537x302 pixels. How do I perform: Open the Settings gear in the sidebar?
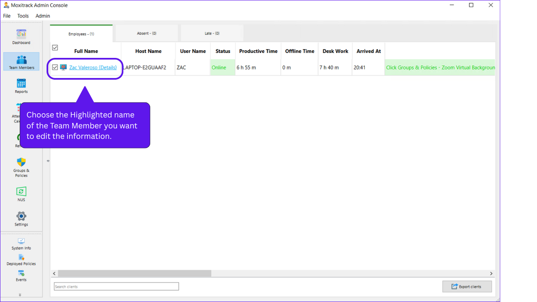[x=21, y=219]
